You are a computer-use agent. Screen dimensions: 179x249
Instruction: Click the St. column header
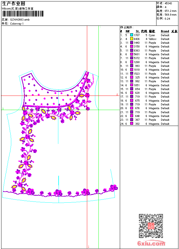pos(138,31)
